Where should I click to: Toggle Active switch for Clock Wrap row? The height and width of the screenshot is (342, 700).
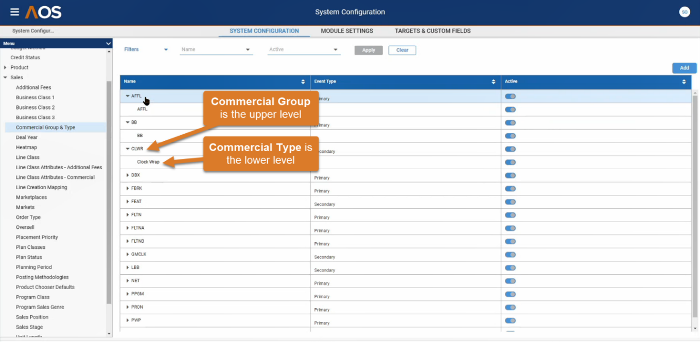510,162
